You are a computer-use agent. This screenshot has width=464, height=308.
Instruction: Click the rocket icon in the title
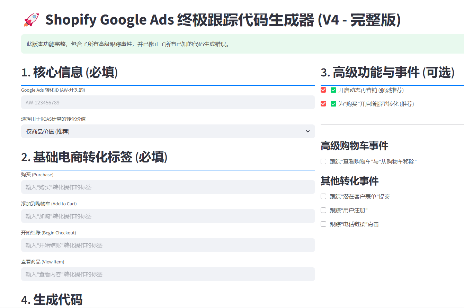click(x=32, y=20)
